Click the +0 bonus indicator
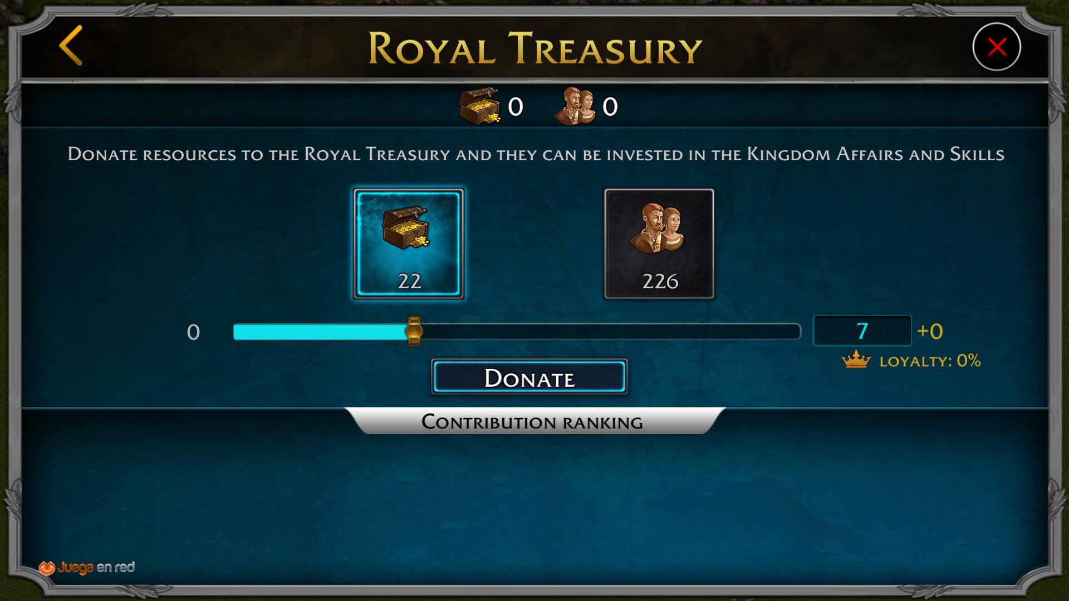 (930, 331)
